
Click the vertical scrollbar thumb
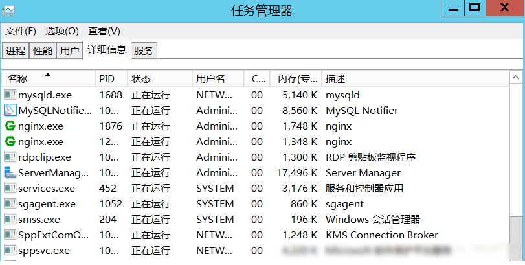click(x=516, y=238)
